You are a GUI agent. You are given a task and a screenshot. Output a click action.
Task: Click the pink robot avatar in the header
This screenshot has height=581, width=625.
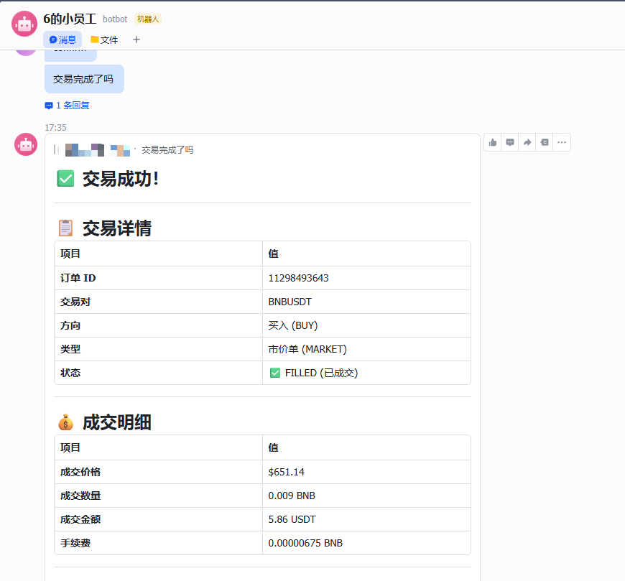point(24,23)
